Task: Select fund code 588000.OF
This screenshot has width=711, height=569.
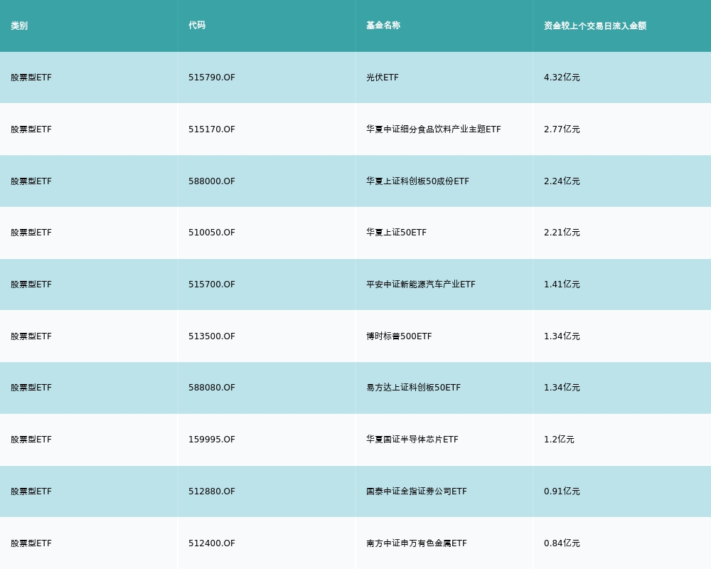Action: click(x=212, y=181)
